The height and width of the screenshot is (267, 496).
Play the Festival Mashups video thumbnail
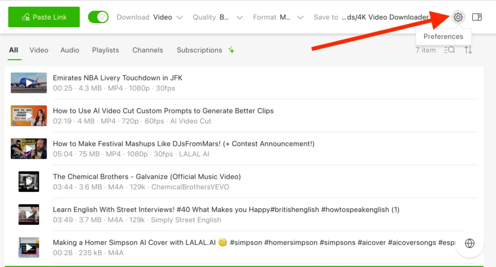click(29, 149)
